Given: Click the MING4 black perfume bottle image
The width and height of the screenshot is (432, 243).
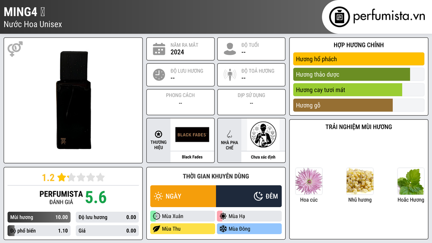Looking at the screenshot, I should pos(73,100).
